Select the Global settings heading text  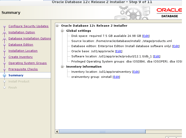pos(79,31)
